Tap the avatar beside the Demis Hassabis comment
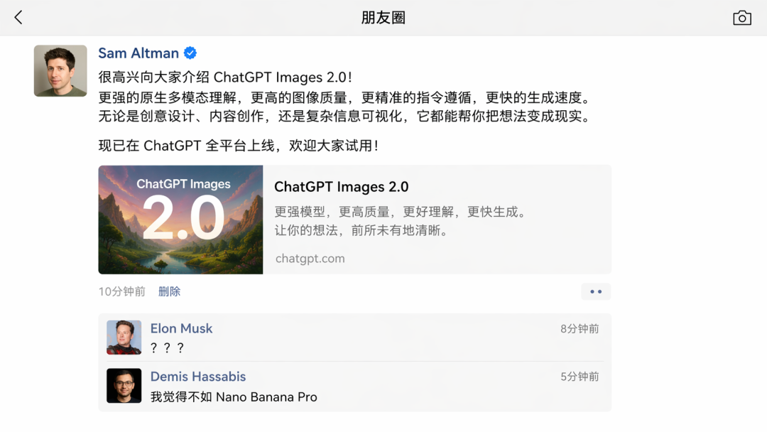The width and height of the screenshot is (767, 432). pyautogui.click(x=124, y=386)
